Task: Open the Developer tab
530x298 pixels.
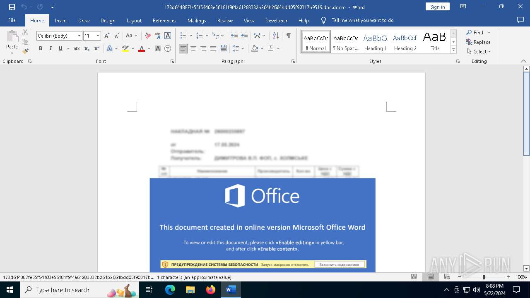Action: (276, 20)
